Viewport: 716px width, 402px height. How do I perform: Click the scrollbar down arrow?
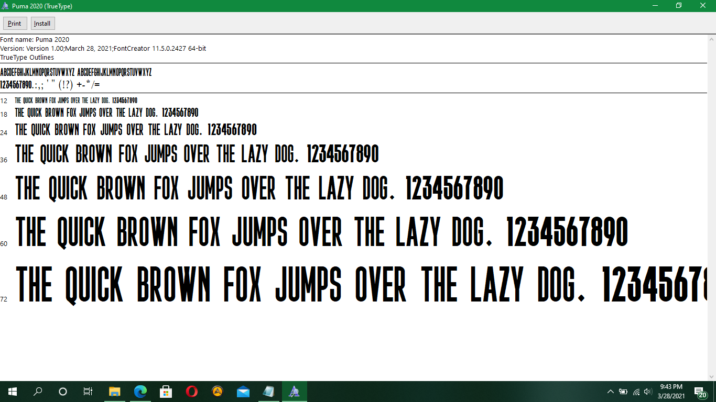click(711, 376)
